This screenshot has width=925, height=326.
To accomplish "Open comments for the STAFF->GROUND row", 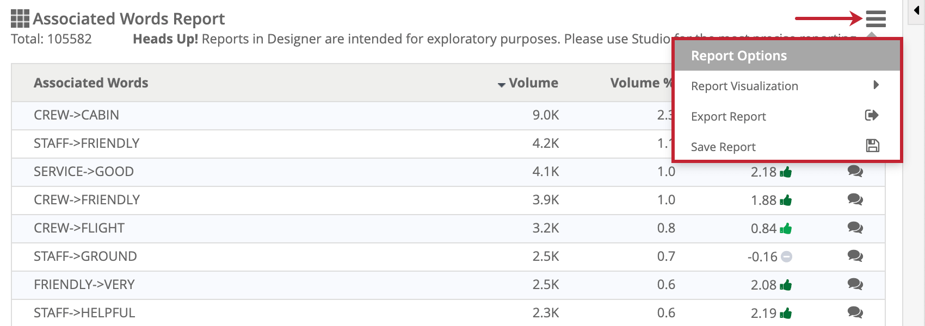I will (855, 256).
